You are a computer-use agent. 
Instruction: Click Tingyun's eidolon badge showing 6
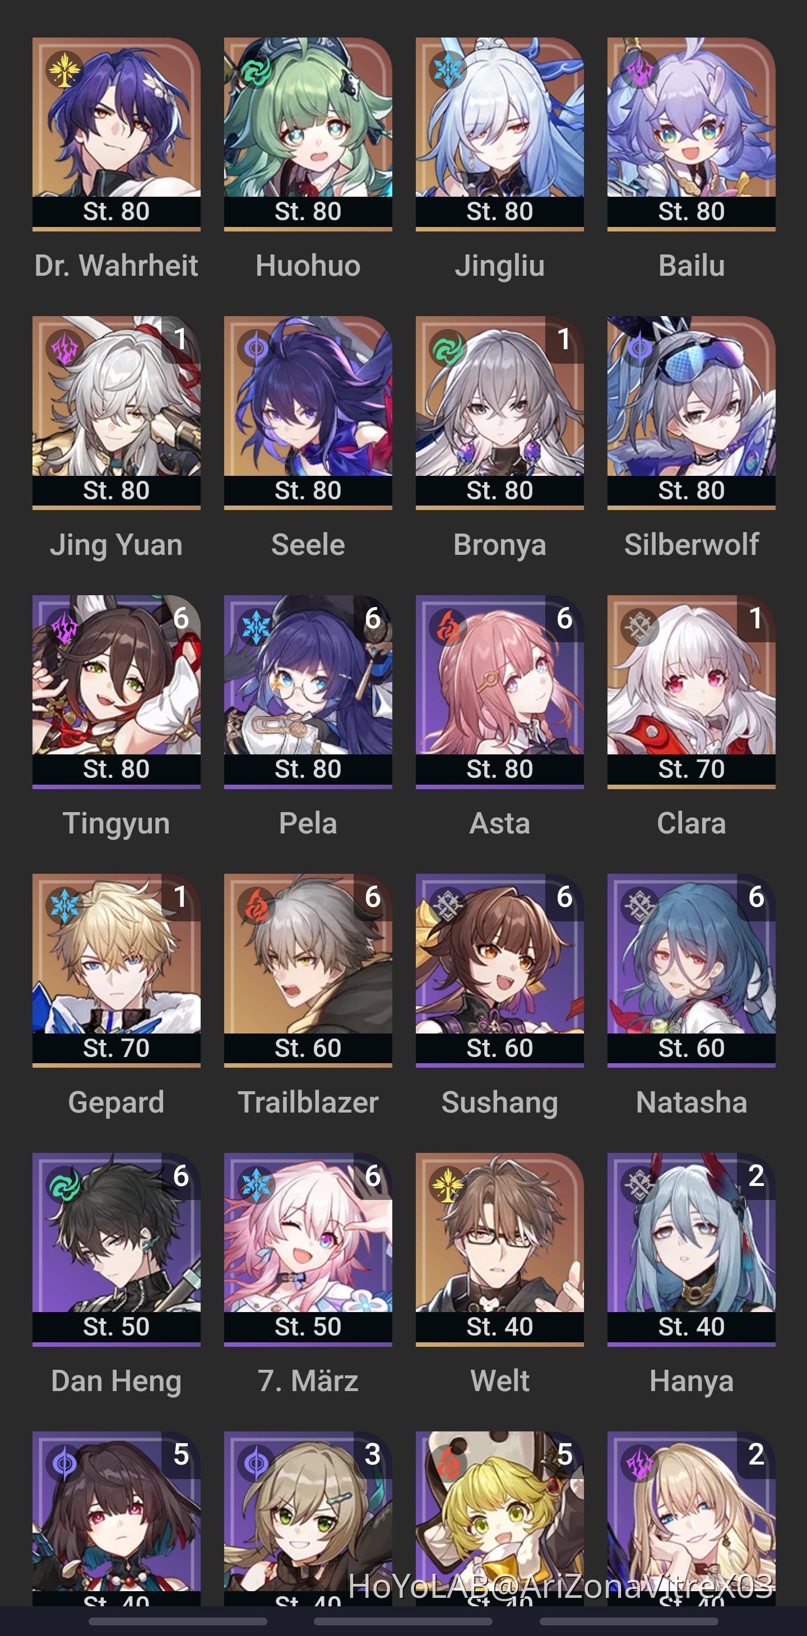pyautogui.click(x=181, y=618)
